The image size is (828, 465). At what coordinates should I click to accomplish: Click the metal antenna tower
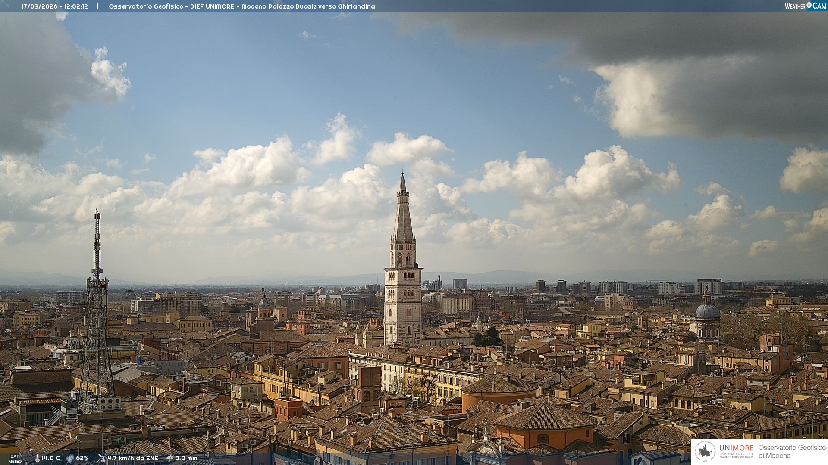point(97,301)
